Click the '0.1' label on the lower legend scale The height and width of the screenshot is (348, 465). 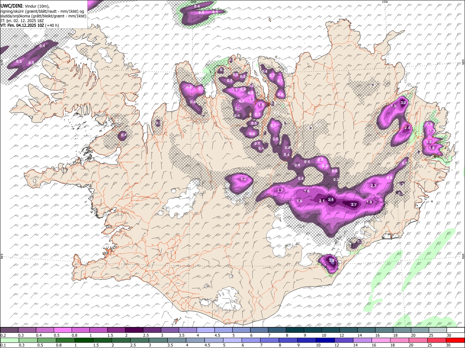click(3, 345)
